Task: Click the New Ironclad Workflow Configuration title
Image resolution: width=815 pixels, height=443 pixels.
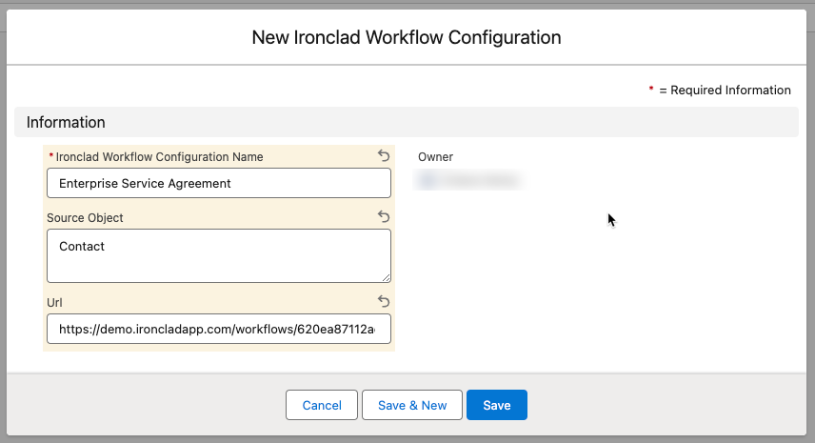Action: click(x=407, y=37)
